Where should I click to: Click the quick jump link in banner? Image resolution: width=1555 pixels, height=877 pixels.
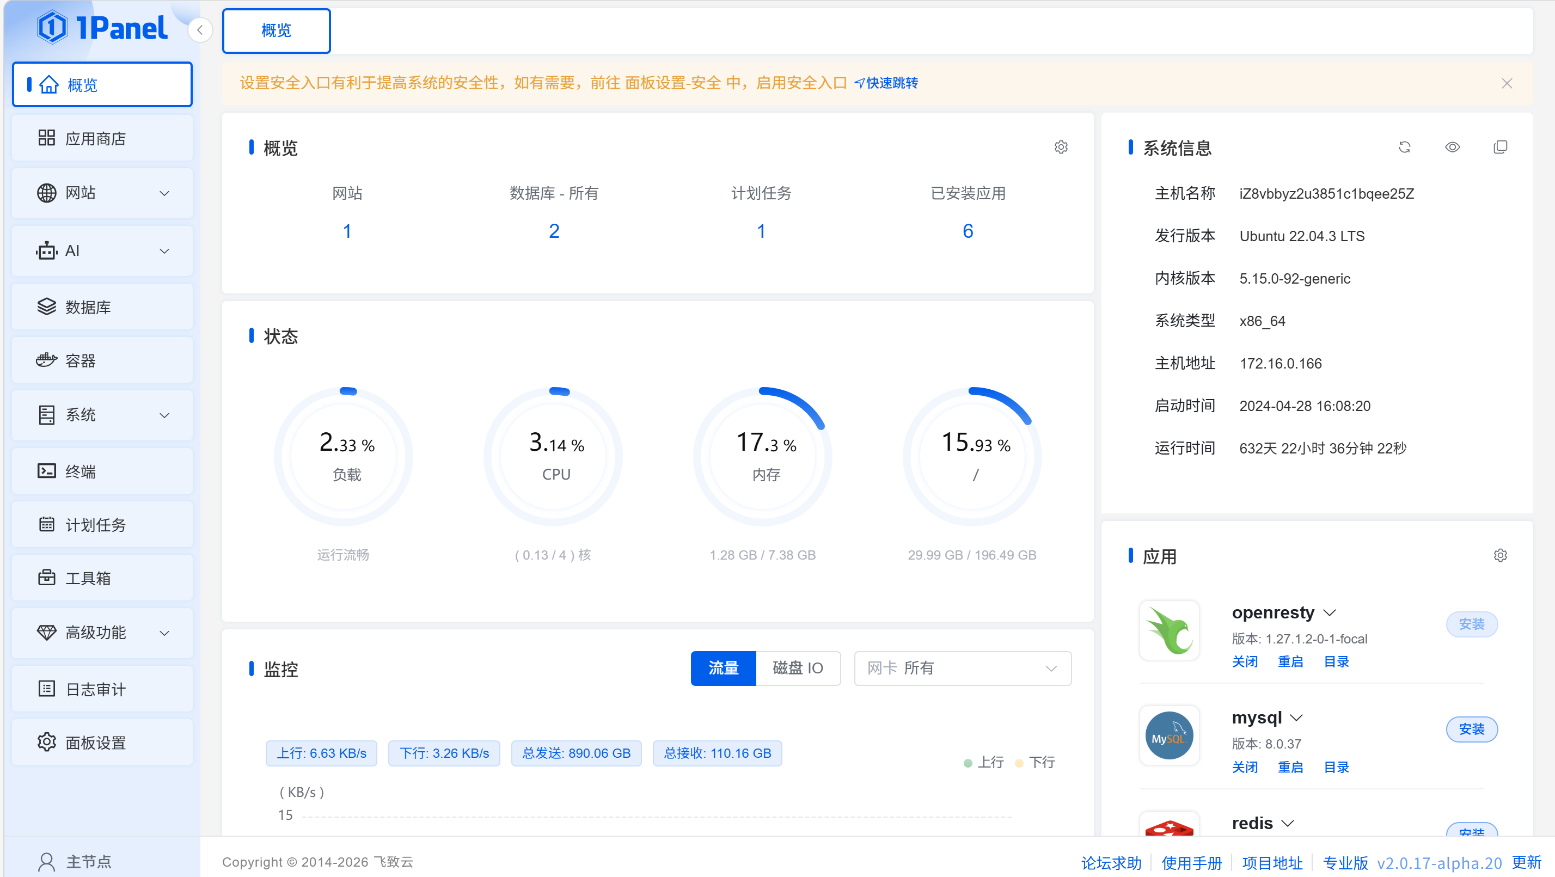pyautogui.click(x=886, y=83)
